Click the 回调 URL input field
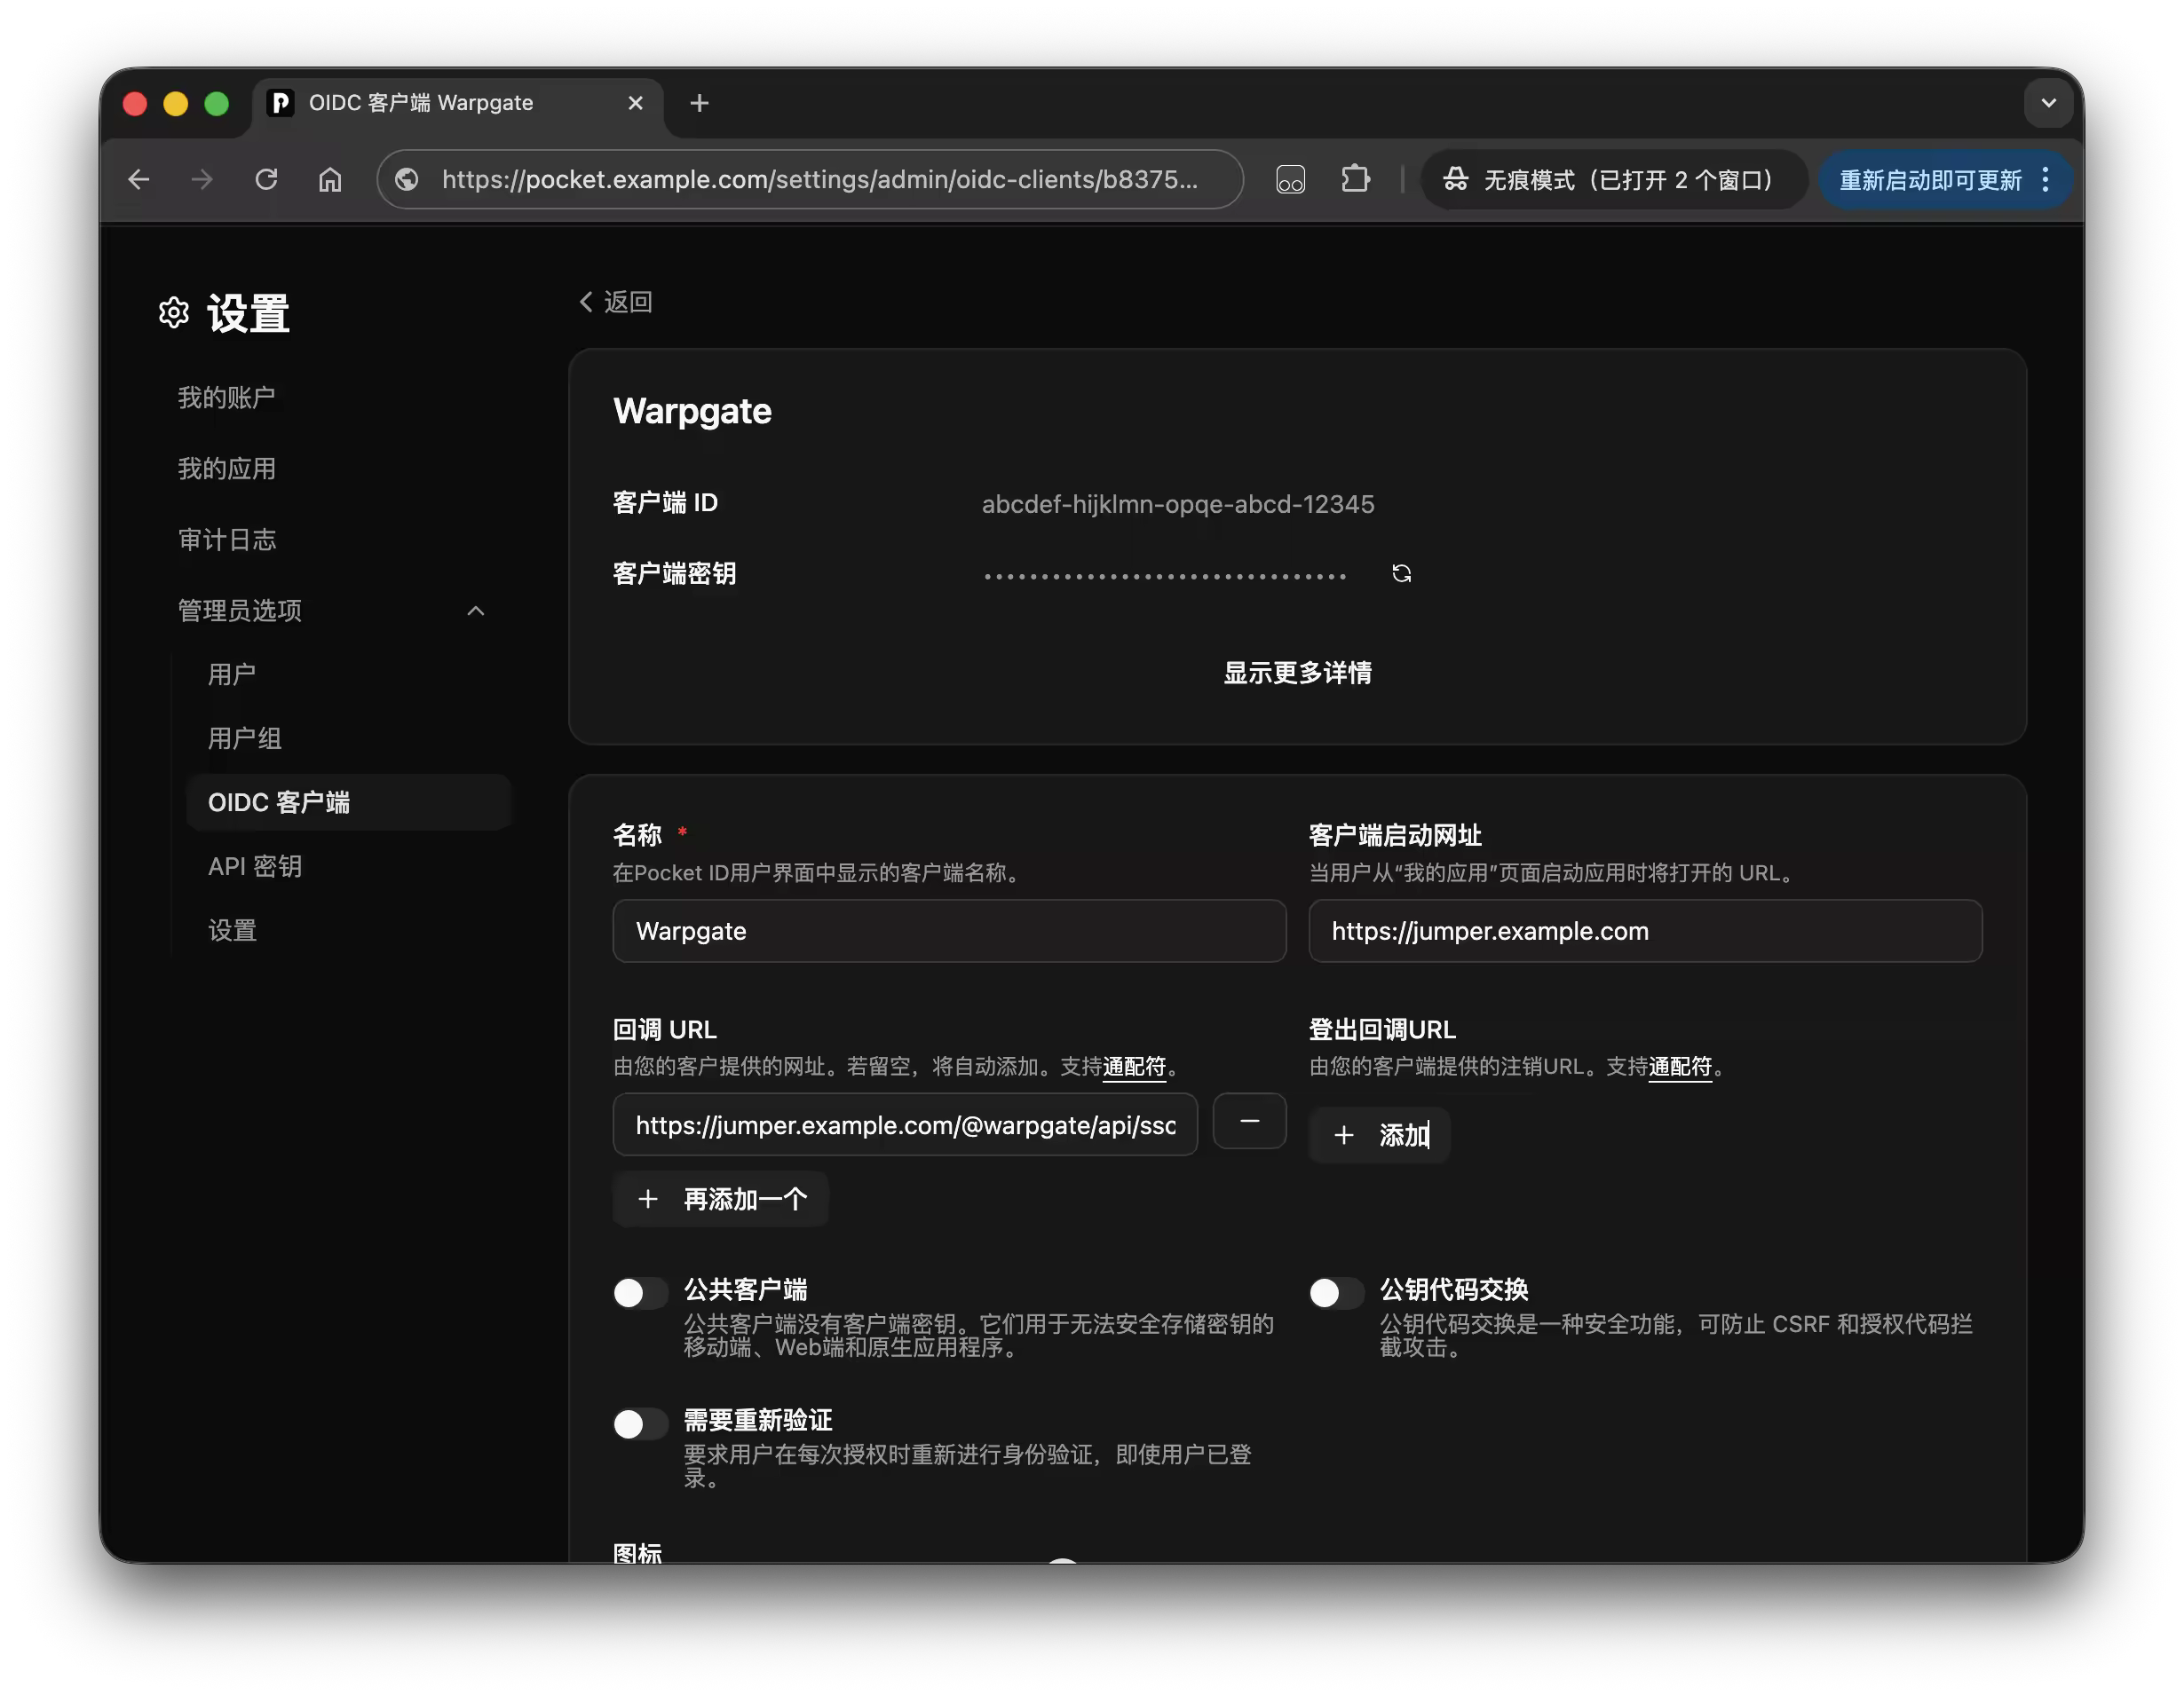This screenshot has height=1695, width=2184. (905, 1124)
